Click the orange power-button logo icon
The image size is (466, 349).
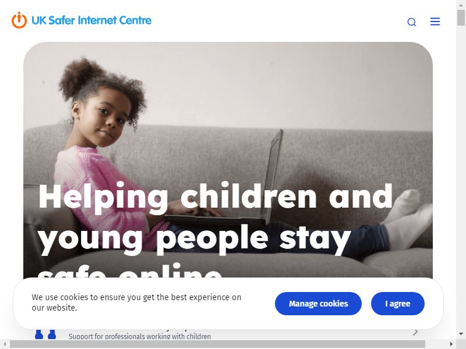(19, 20)
